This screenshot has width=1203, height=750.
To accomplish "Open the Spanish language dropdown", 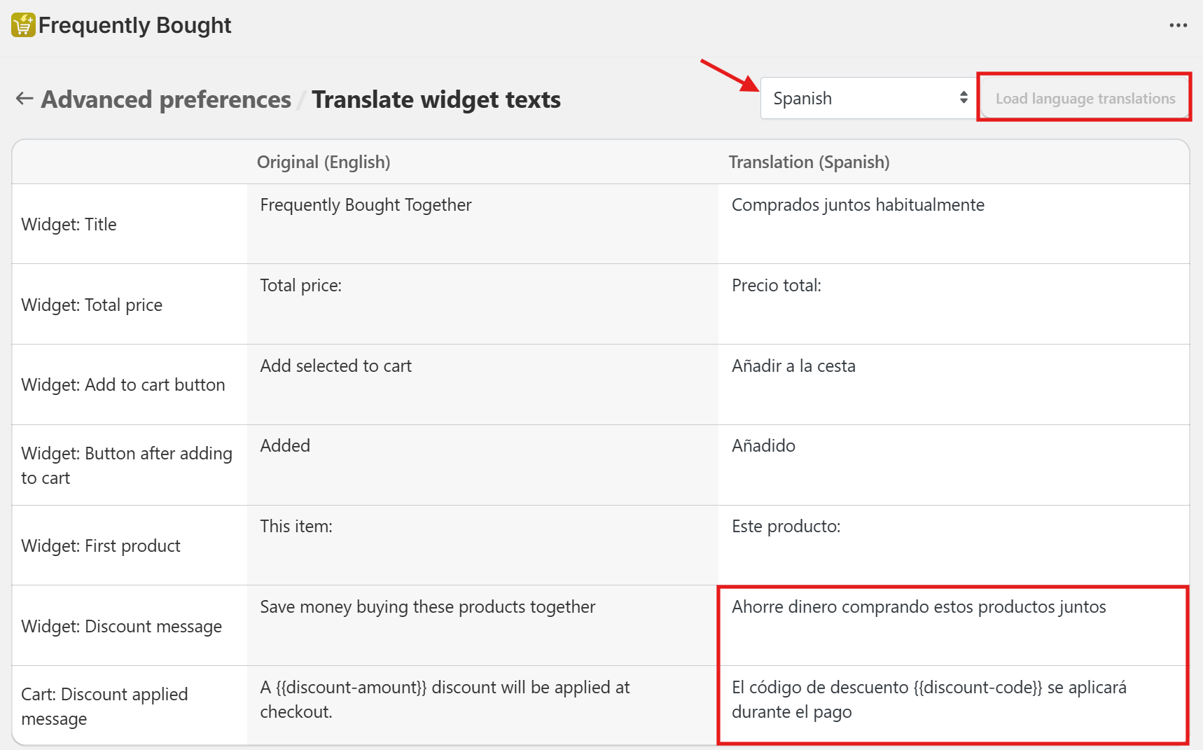I will tap(867, 99).
